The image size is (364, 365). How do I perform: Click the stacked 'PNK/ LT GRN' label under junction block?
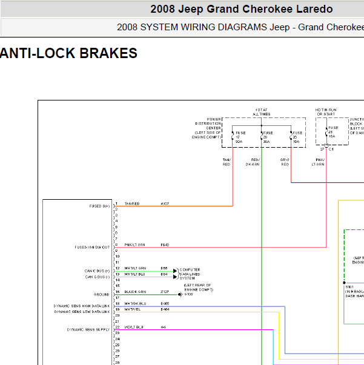click(x=318, y=162)
